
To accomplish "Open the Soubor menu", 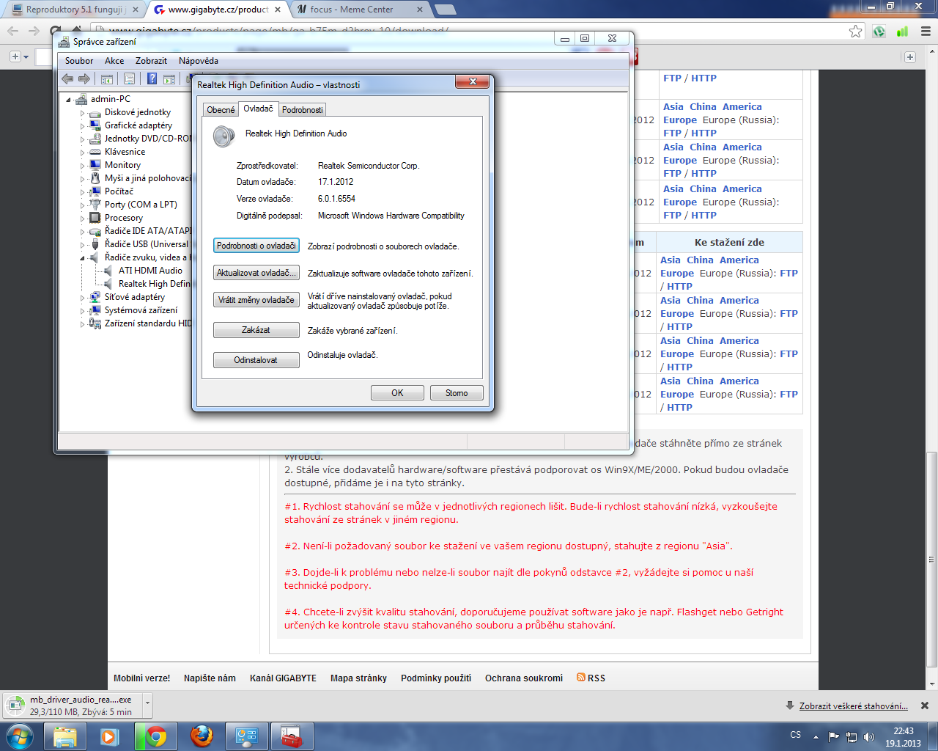I will pos(79,61).
